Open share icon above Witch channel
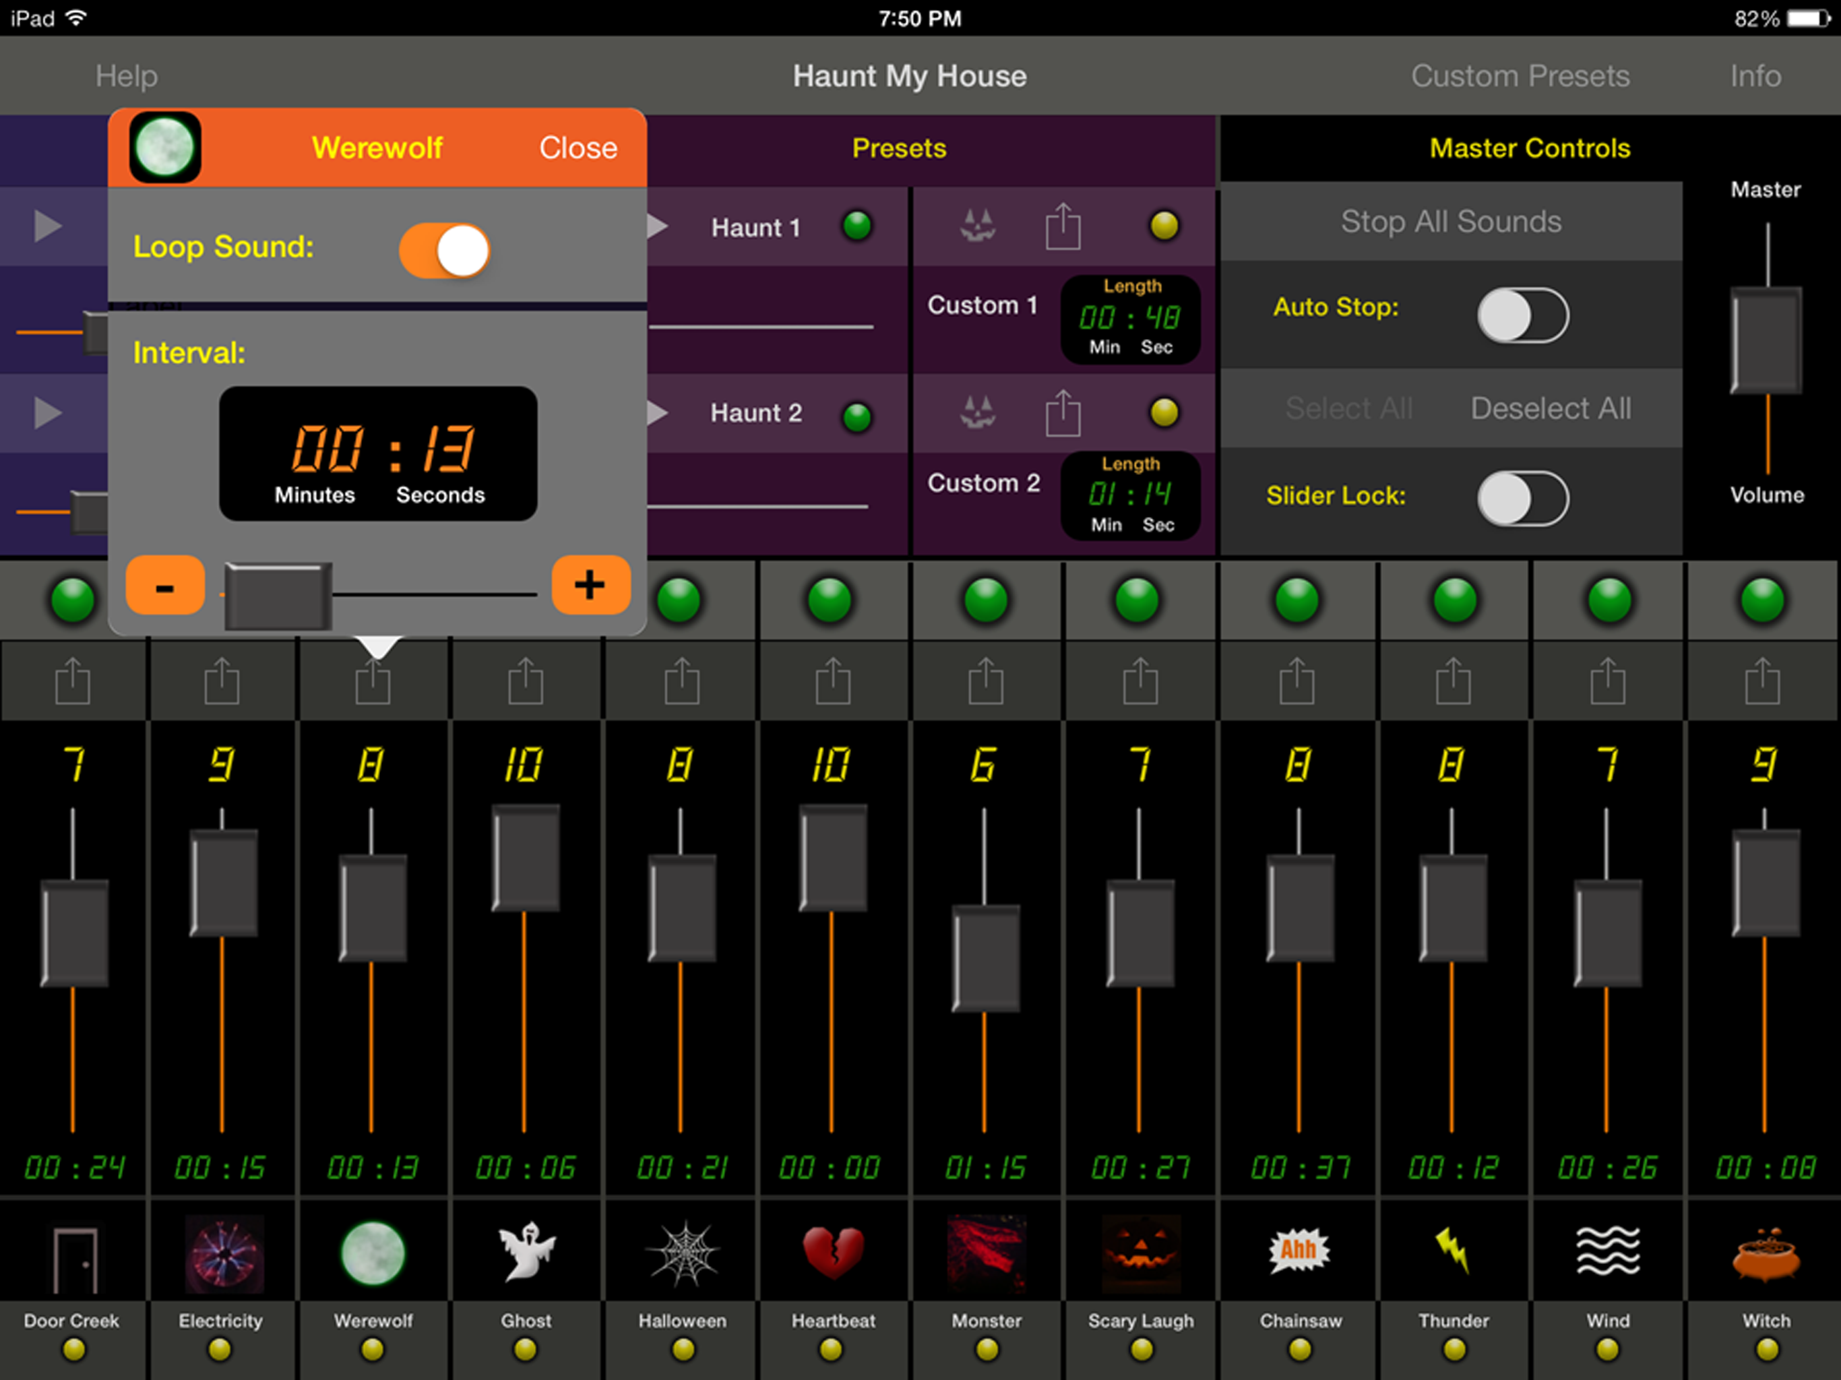 tap(1762, 681)
